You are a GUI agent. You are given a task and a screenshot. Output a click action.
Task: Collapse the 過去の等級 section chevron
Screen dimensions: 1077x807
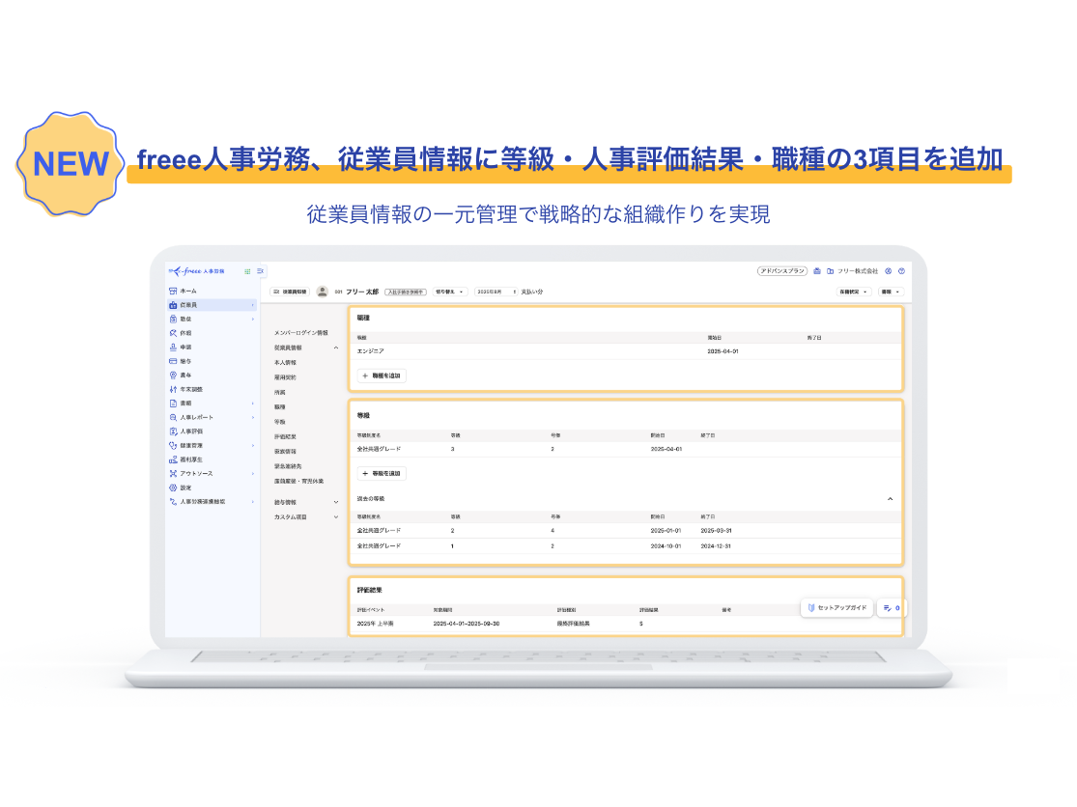(890, 498)
